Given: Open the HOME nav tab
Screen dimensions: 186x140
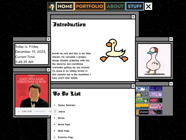Looking at the screenshot, I should (65, 6).
